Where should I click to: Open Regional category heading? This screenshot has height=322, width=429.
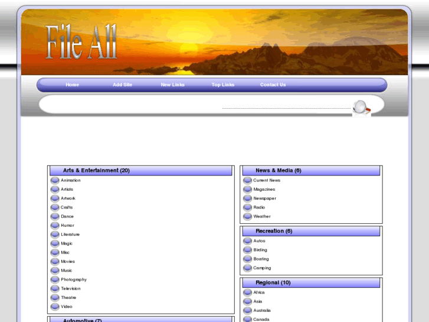[273, 282]
